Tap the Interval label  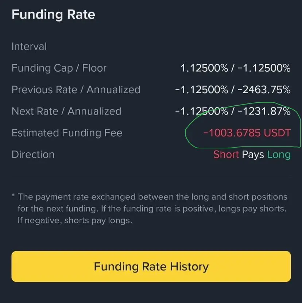29,46
